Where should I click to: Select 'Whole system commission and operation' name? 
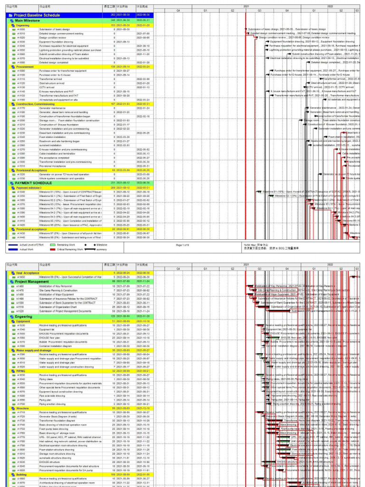pyautogui.click(x=62, y=179)
